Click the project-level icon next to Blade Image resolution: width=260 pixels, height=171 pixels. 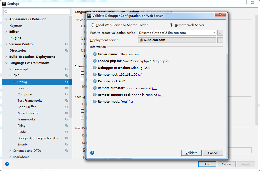pyautogui.click(x=66, y=132)
